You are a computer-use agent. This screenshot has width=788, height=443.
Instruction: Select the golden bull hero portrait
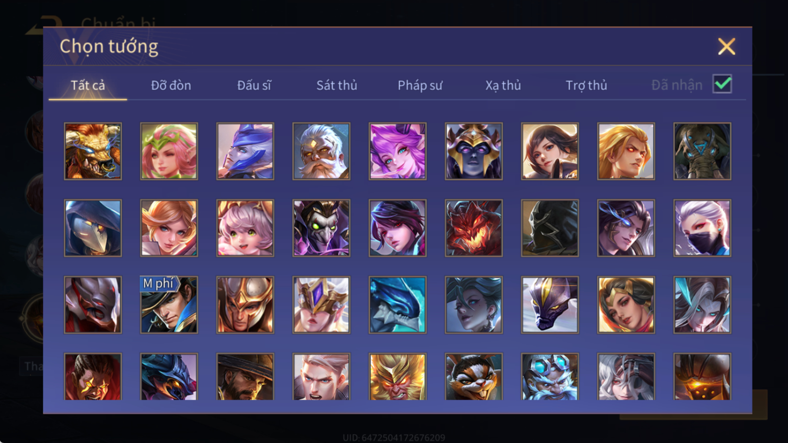tap(93, 151)
